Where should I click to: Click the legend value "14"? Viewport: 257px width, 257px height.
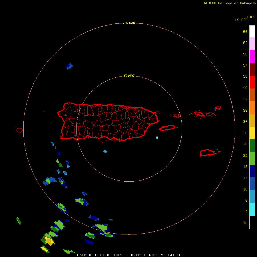(245, 178)
